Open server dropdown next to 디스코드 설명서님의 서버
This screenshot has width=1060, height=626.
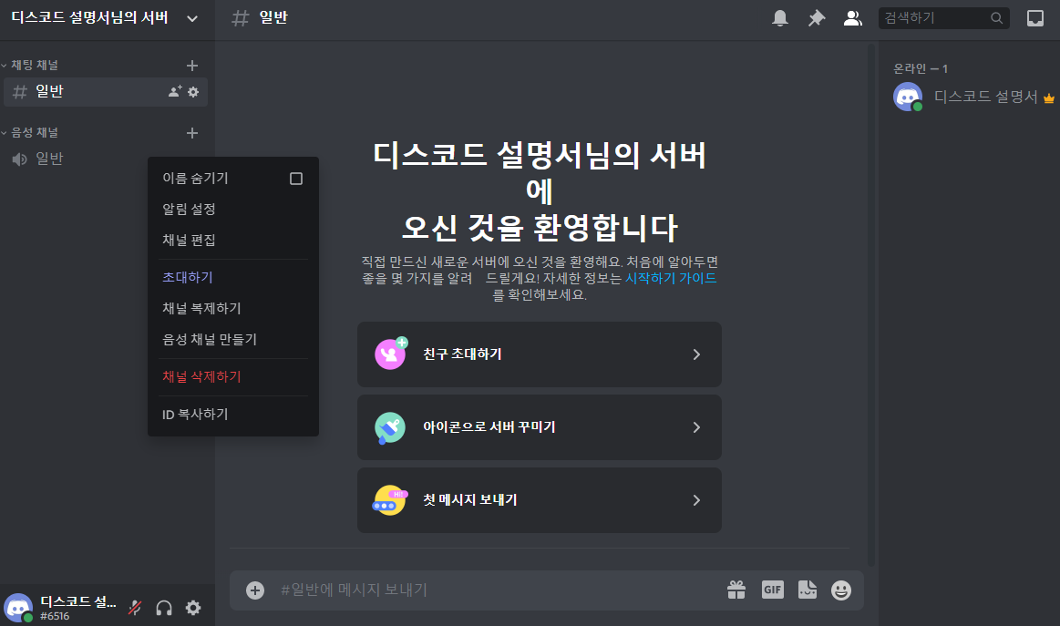pyautogui.click(x=192, y=19)
